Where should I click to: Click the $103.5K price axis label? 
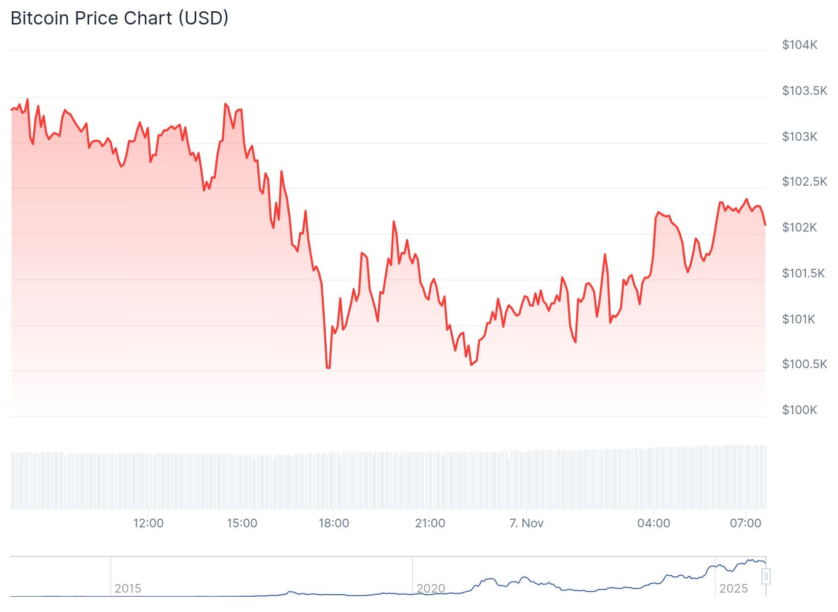point(804,91)
